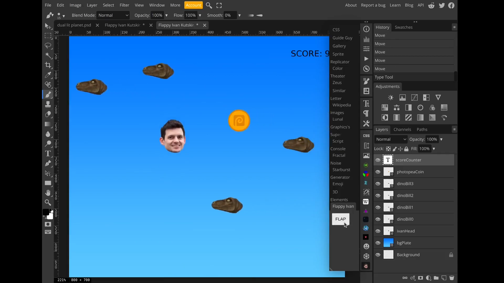Switch to the Swatches tab
The image size is (504, 283).
coord(403,27)
